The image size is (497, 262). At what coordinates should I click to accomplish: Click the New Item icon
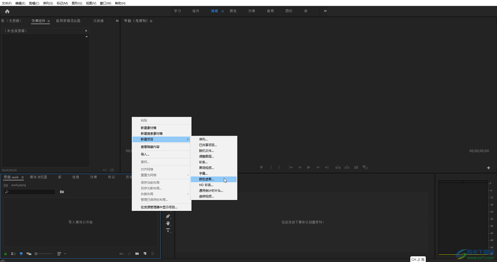click(145, 254)
